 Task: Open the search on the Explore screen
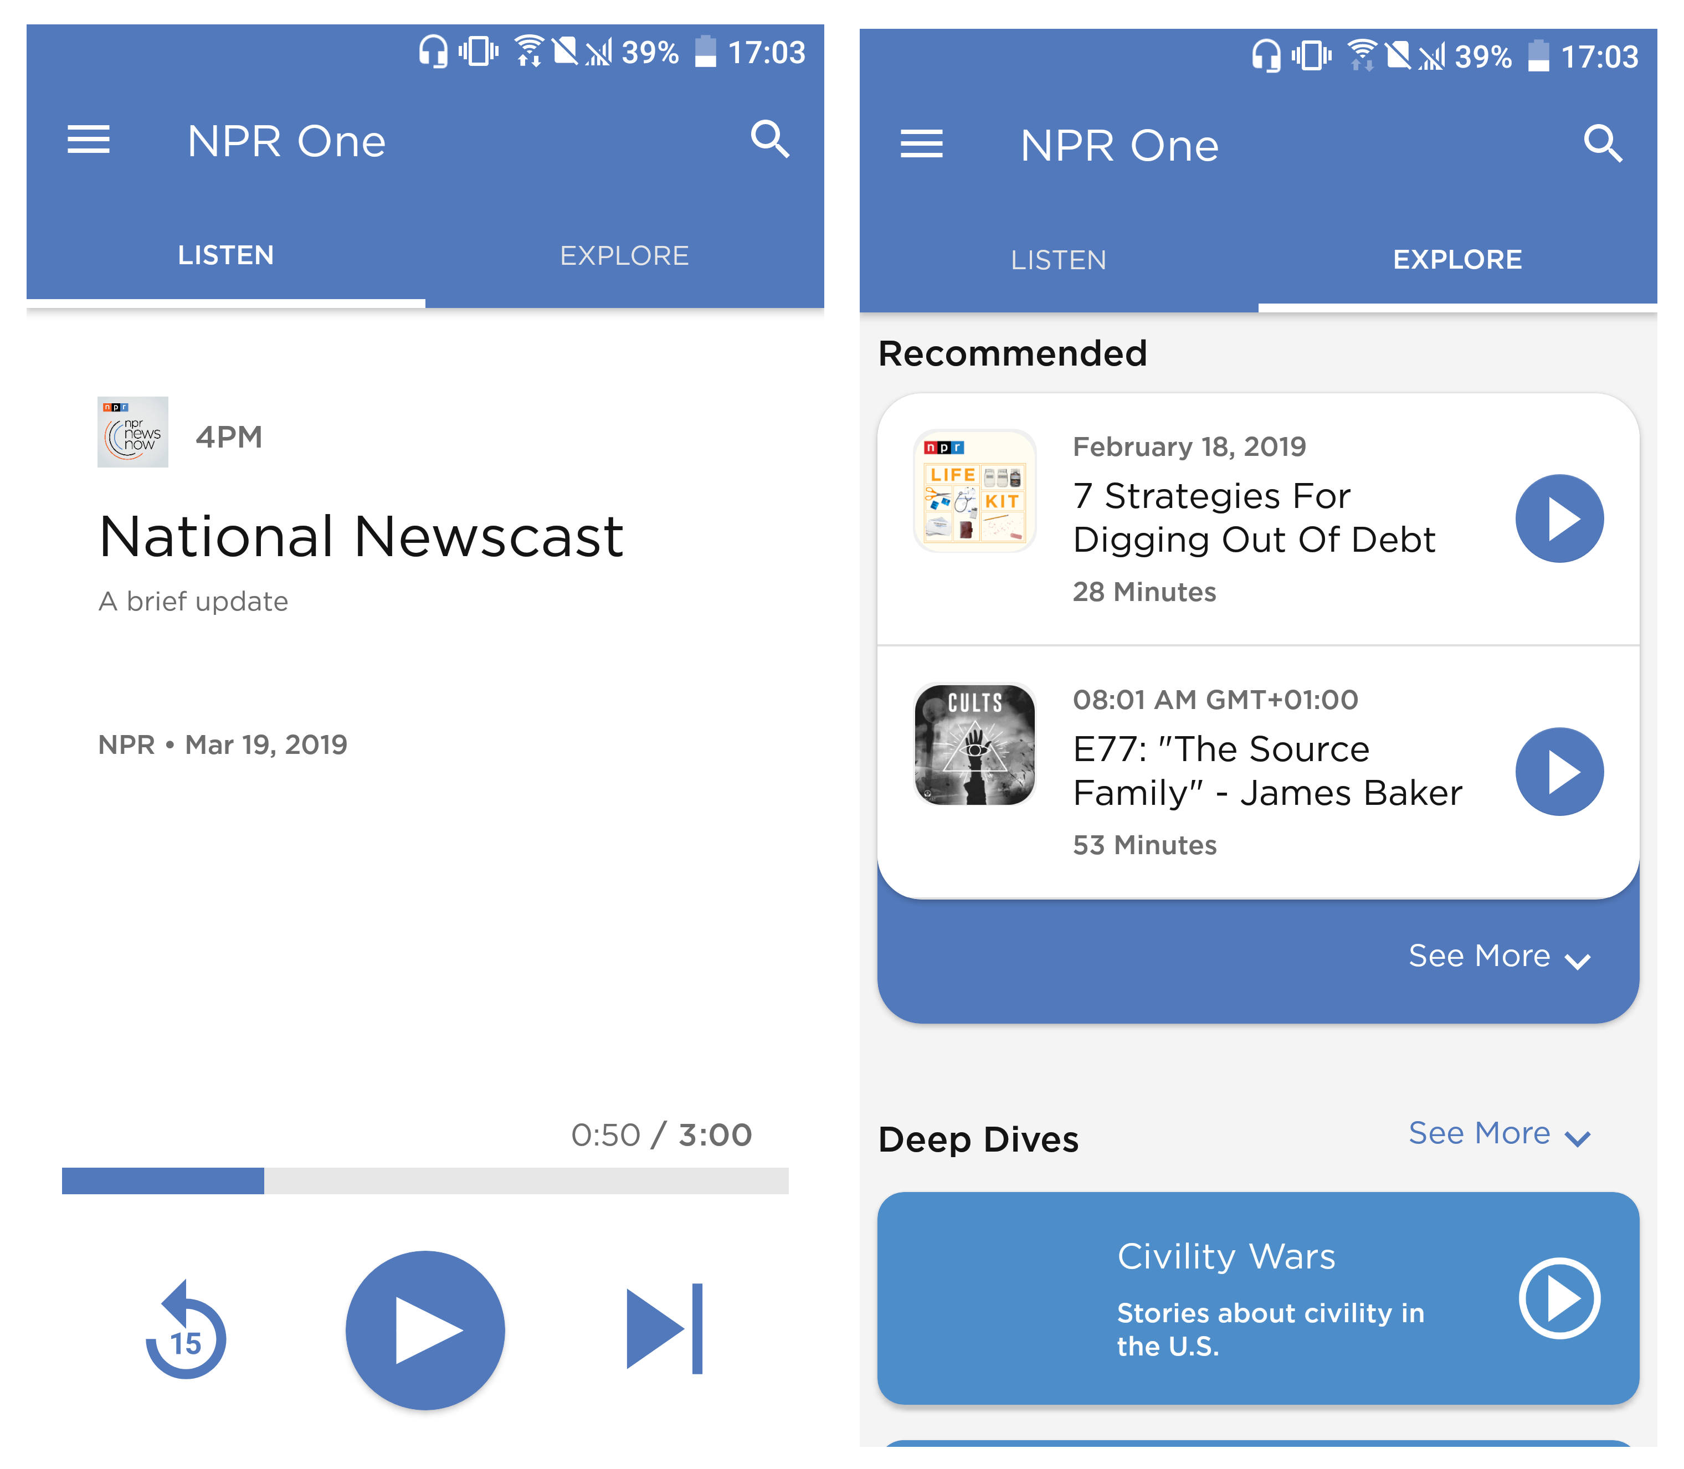[x=1603, y=144]
